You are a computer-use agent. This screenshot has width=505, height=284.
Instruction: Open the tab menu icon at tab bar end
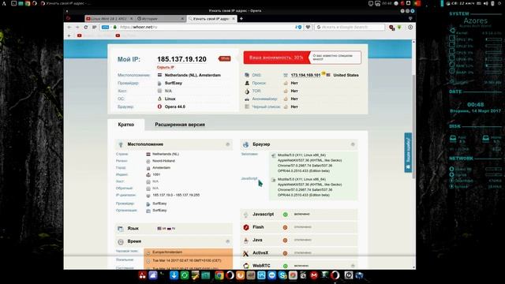tap(410, 19)
